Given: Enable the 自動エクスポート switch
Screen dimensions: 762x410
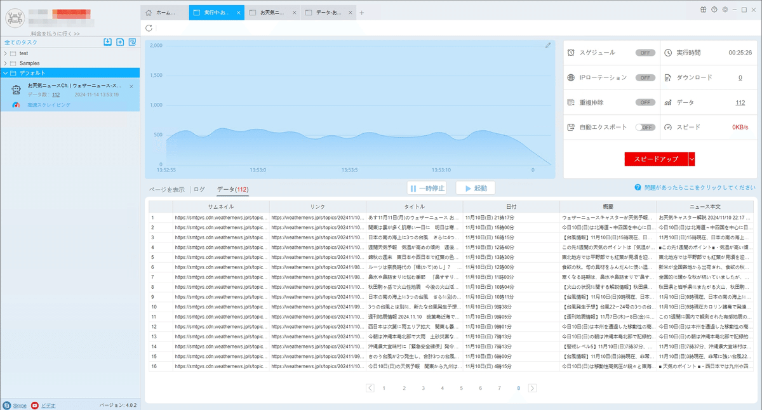Looking at the screenshot, I should [645, 127].
